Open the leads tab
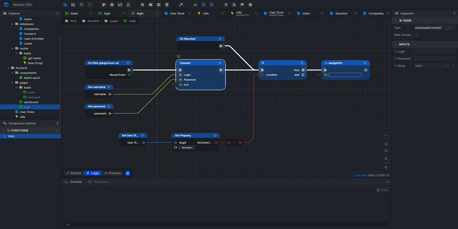This screenshot has width=458, height=229. pyautogui.click(x=78, y=13)
